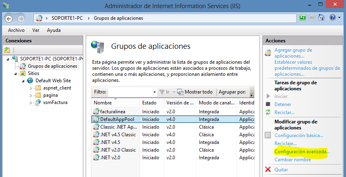Click SOPORTE1-PC in the address breadcrumb
Screen dimensions: 346x177
click(x=68, y=18)
